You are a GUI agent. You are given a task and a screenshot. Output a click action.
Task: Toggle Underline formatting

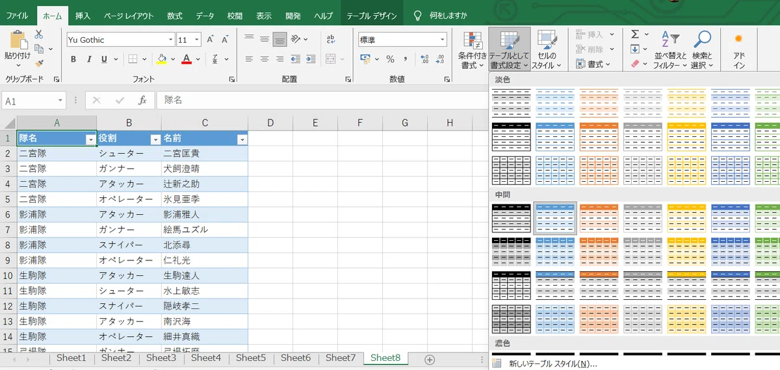click(x=104, y=59)
